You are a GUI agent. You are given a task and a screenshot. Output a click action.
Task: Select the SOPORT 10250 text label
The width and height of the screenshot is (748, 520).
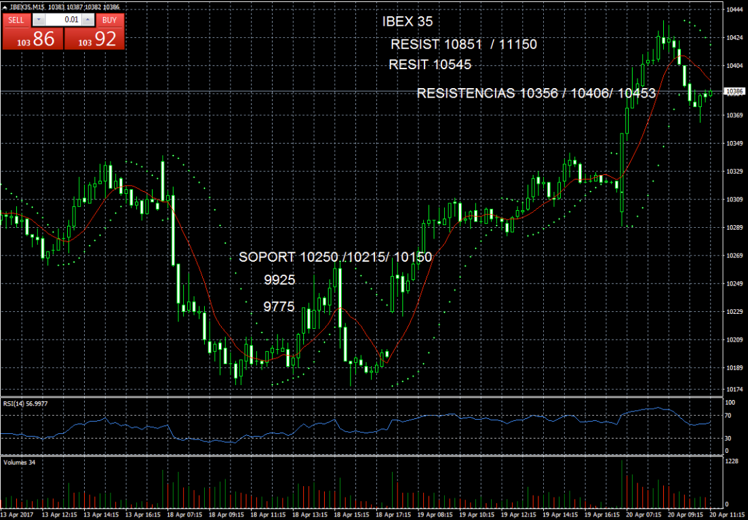335,258
